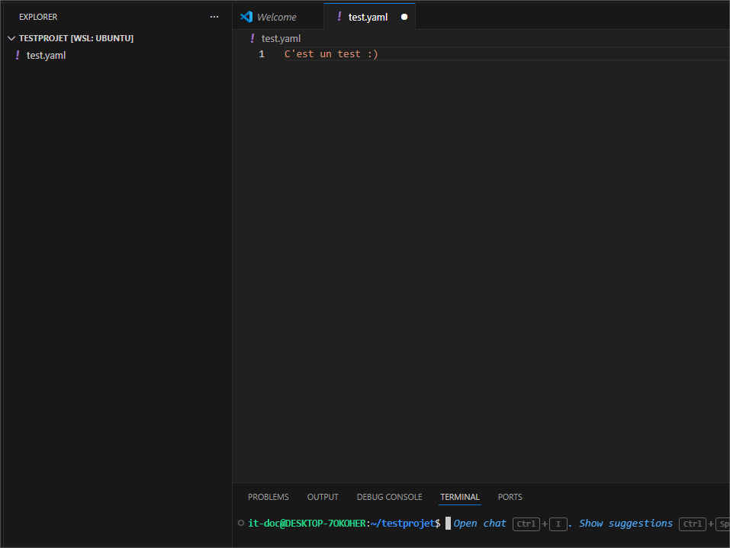Click the ~/testprojet path in terminal

[403, 524]
